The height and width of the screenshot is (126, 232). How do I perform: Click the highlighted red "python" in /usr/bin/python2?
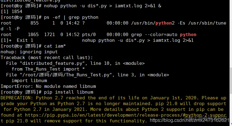(x=163, y=23)
